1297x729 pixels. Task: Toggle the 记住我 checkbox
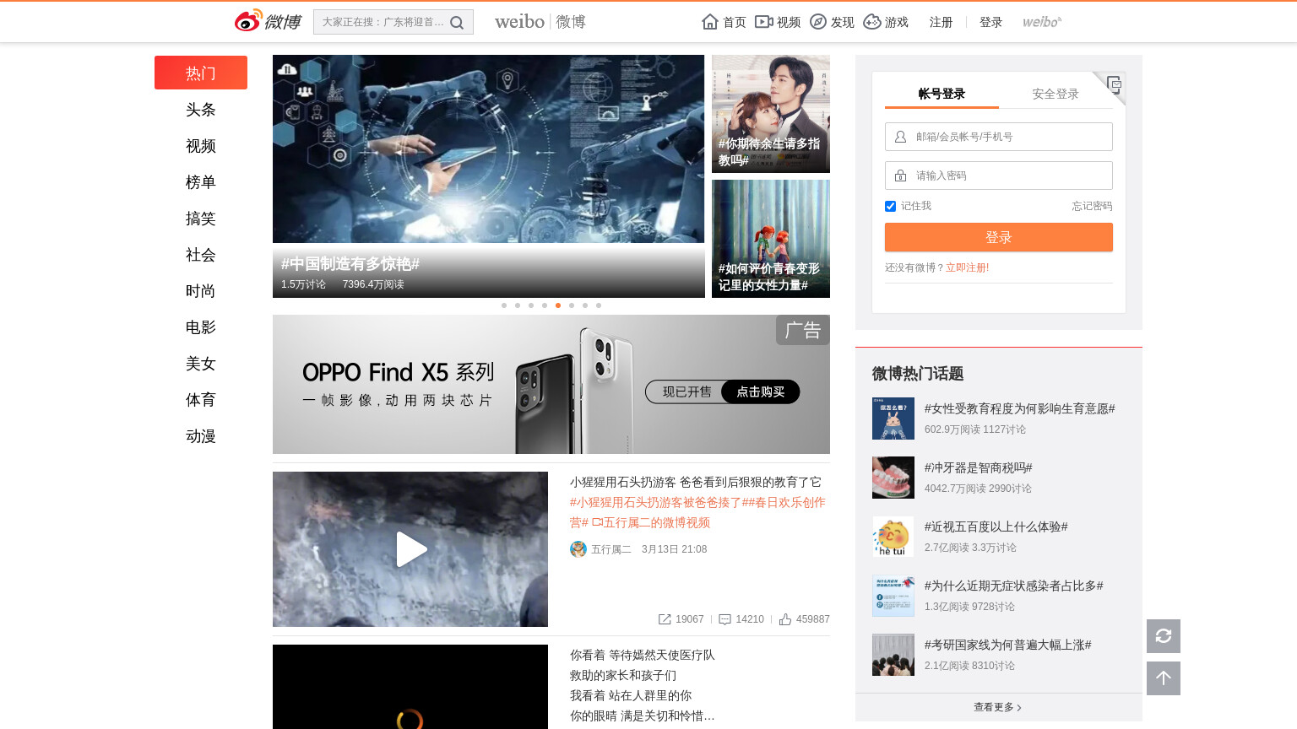tap(890, 206)
